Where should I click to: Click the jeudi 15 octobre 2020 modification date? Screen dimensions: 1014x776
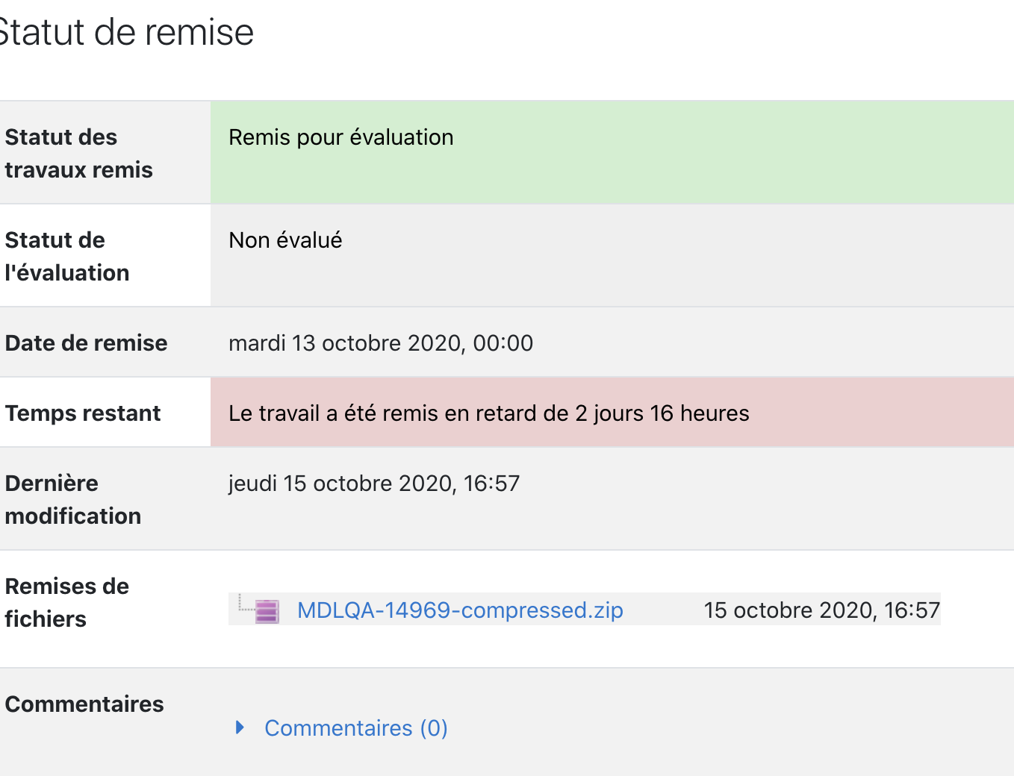coord(374,484)
